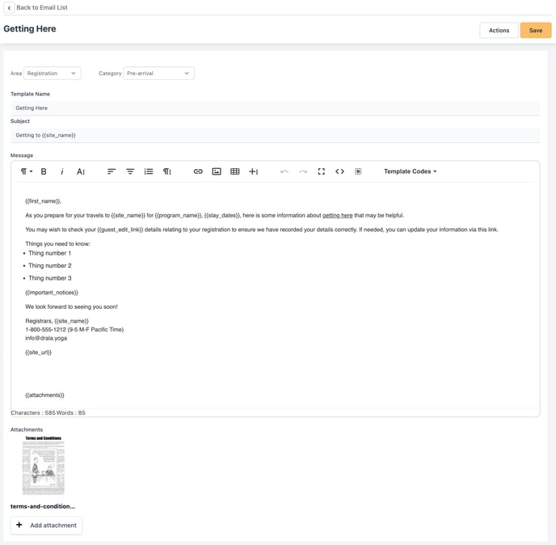Open the paragraph format dropdown
The width and height of the screenshot is (556, 545).
point(26,171)
